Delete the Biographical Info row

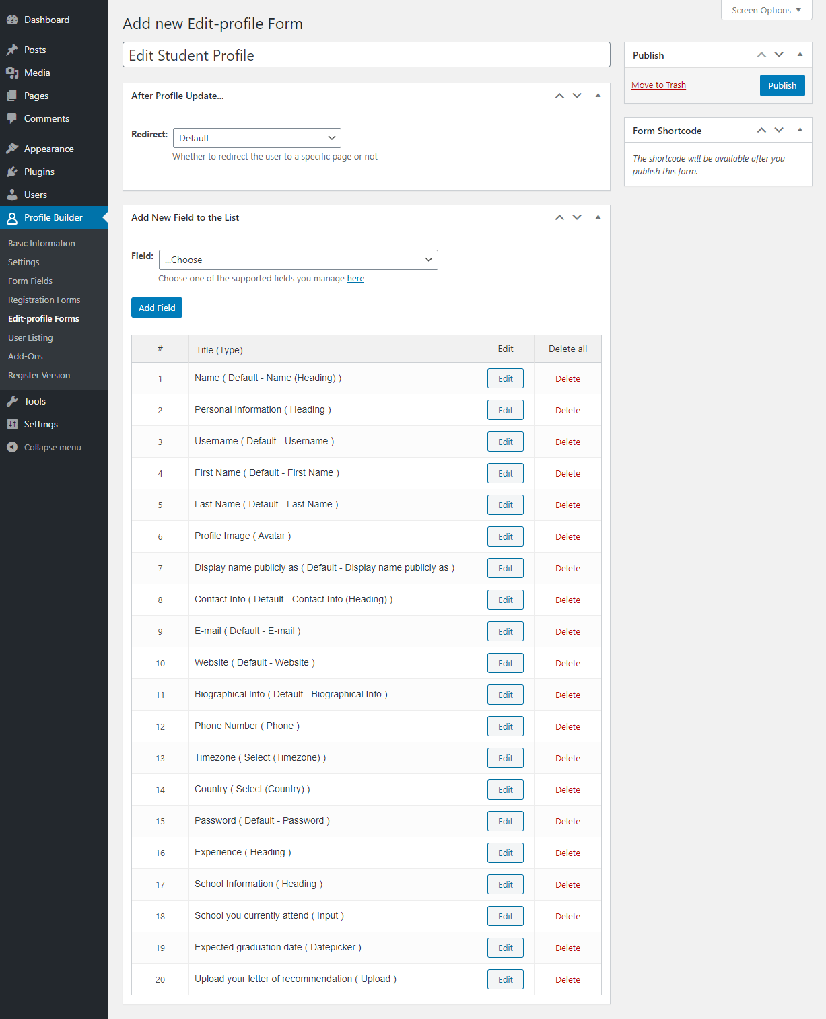click(x=567, y=695)
